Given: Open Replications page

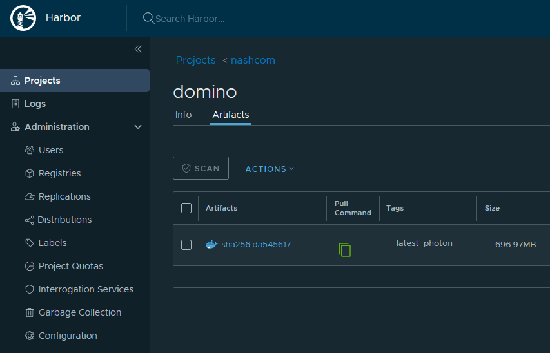Looking at the screenshot, I should (64, 196).
